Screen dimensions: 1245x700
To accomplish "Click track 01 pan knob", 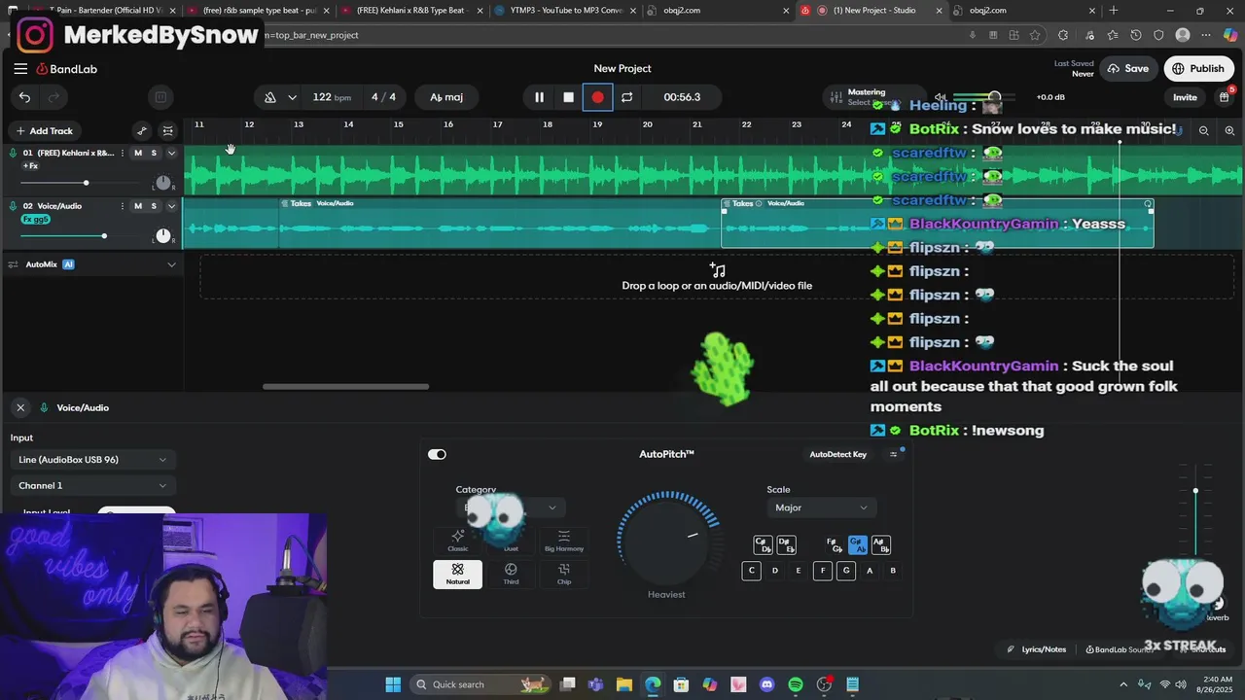I will point(163,183).
